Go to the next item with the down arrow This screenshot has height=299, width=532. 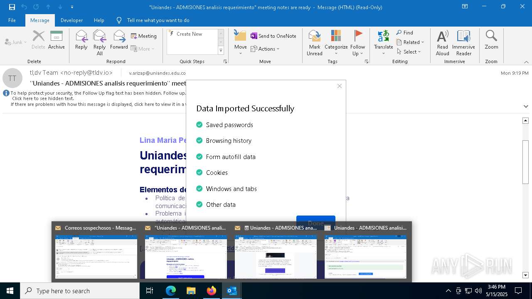[60, 7]
